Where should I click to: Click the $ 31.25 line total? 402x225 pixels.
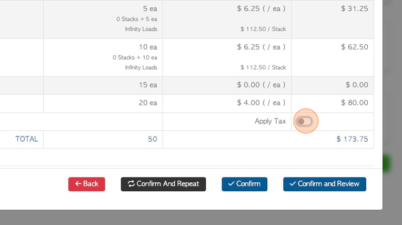(354, 9)
